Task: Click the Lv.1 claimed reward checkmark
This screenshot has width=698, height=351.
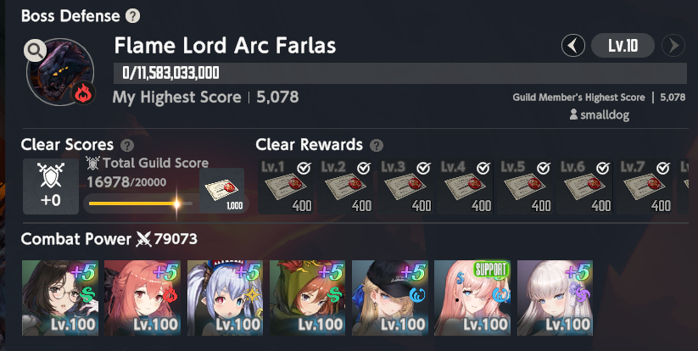Action: pyautogui.click(x=304, y=168)
